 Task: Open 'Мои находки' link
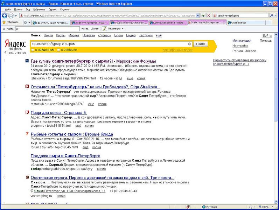click(x=242, y=41)
